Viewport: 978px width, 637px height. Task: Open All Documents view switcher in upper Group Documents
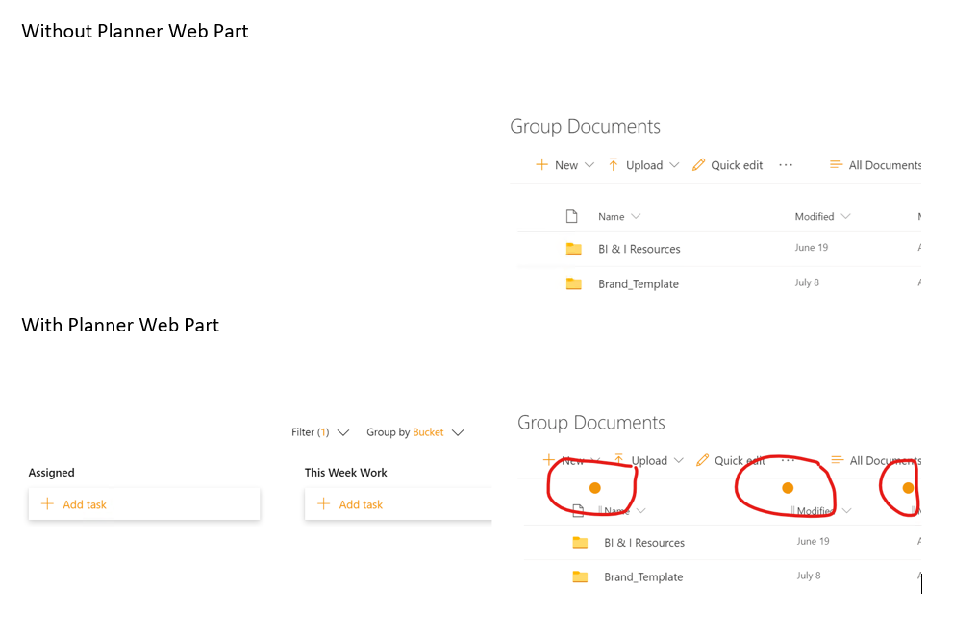[x=885, y=165]
